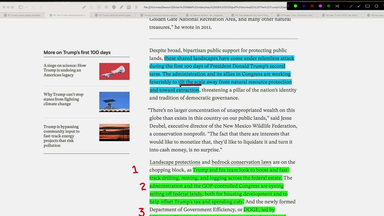Click 'More on Trump's first 100 days' heading
This screenshot has height=216, width=384.
click(x=77, y=52)
